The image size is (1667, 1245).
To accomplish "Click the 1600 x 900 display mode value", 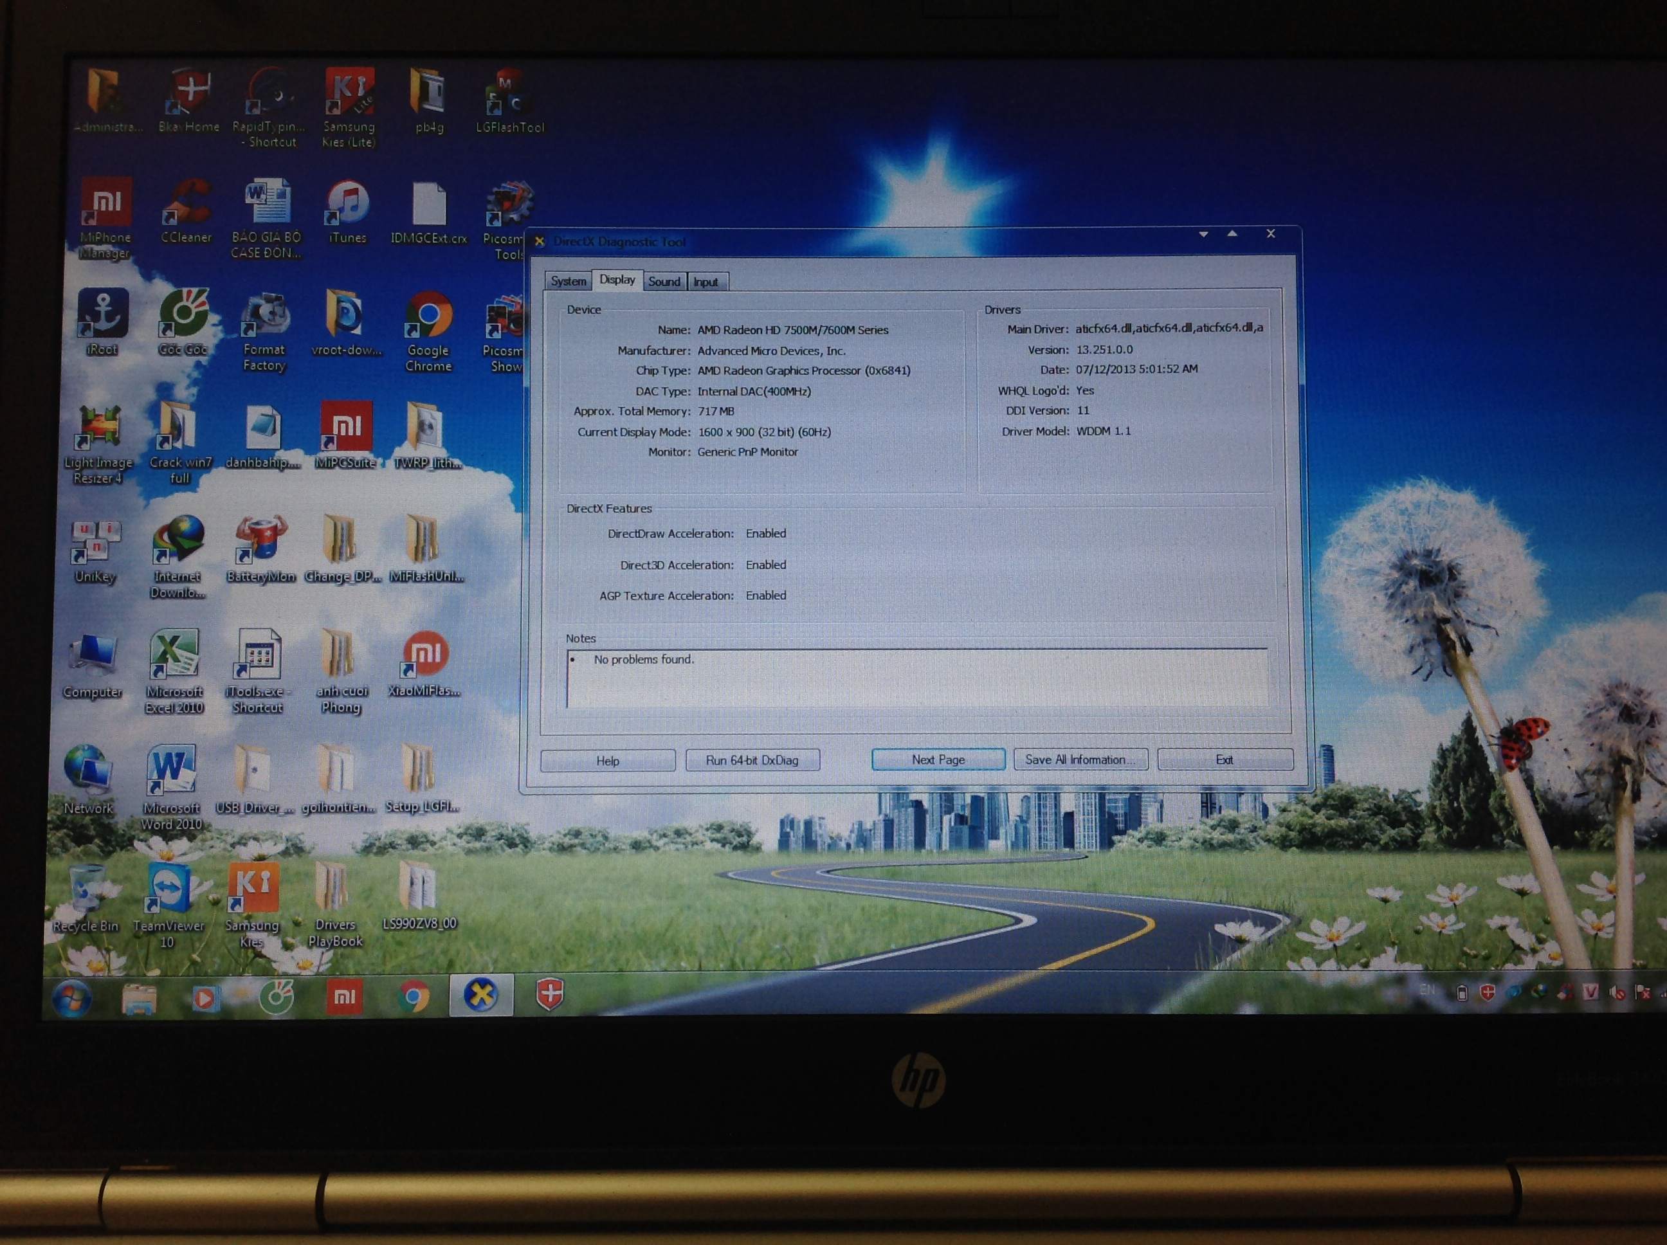I will 764,432.
